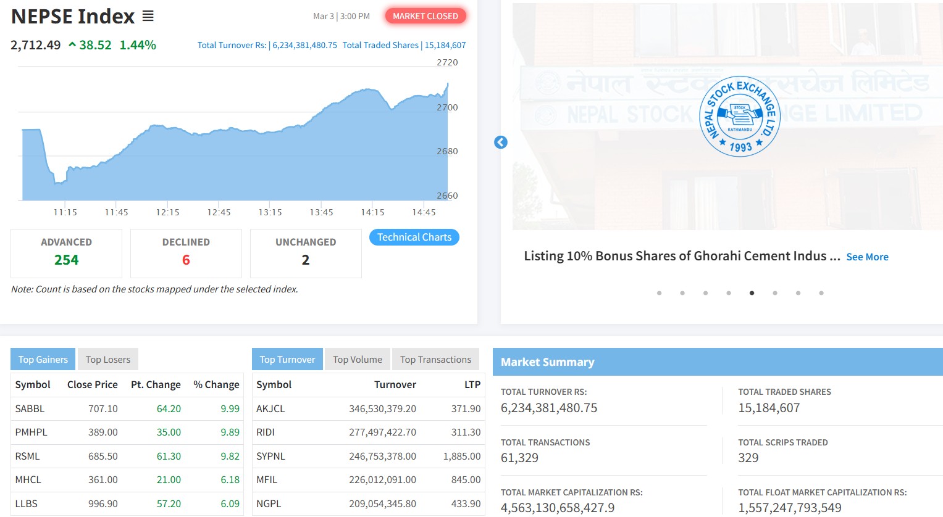Switch to the Top Volume tab
Screen dimensions: 943x517
tap(357, 360)
